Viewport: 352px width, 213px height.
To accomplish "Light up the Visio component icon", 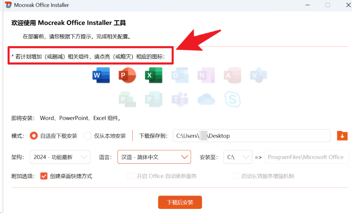I will coord(259,75).
